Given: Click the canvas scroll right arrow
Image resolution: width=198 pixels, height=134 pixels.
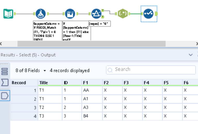Looking at the screenshot, I should pyautogui.click(x=196, y=44).
